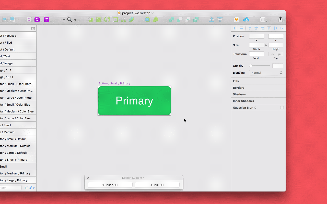
Task: Upload the document to Sketch Cloud
Action: pyautogui.click(x=246, y=20)
